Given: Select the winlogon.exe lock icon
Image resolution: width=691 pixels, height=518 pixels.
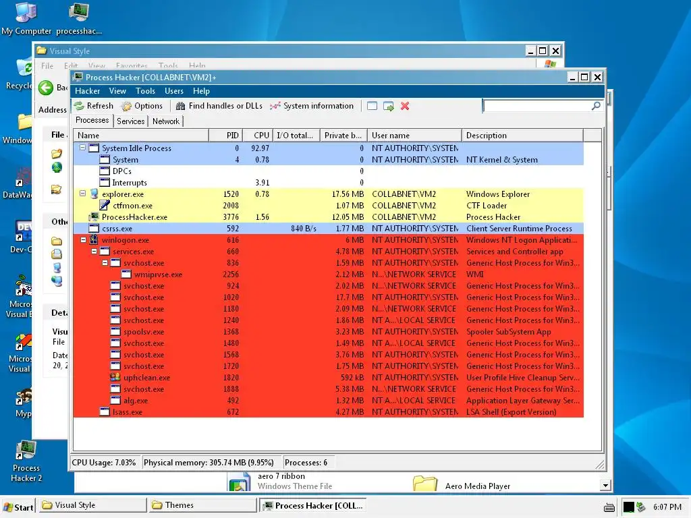Looking at the screenshot, I should point(94,239).
